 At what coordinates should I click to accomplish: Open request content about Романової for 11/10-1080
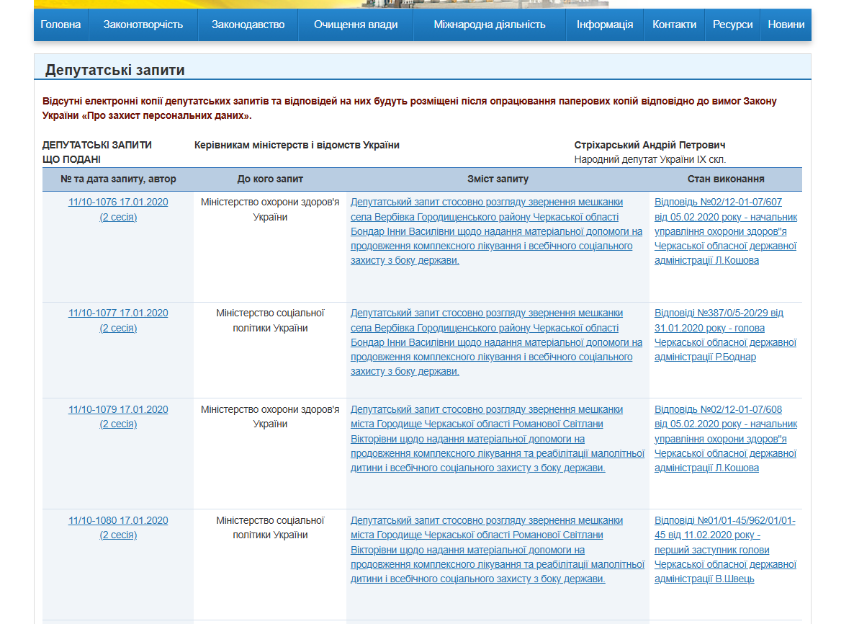pyautogui.click(x=498, y=550)
